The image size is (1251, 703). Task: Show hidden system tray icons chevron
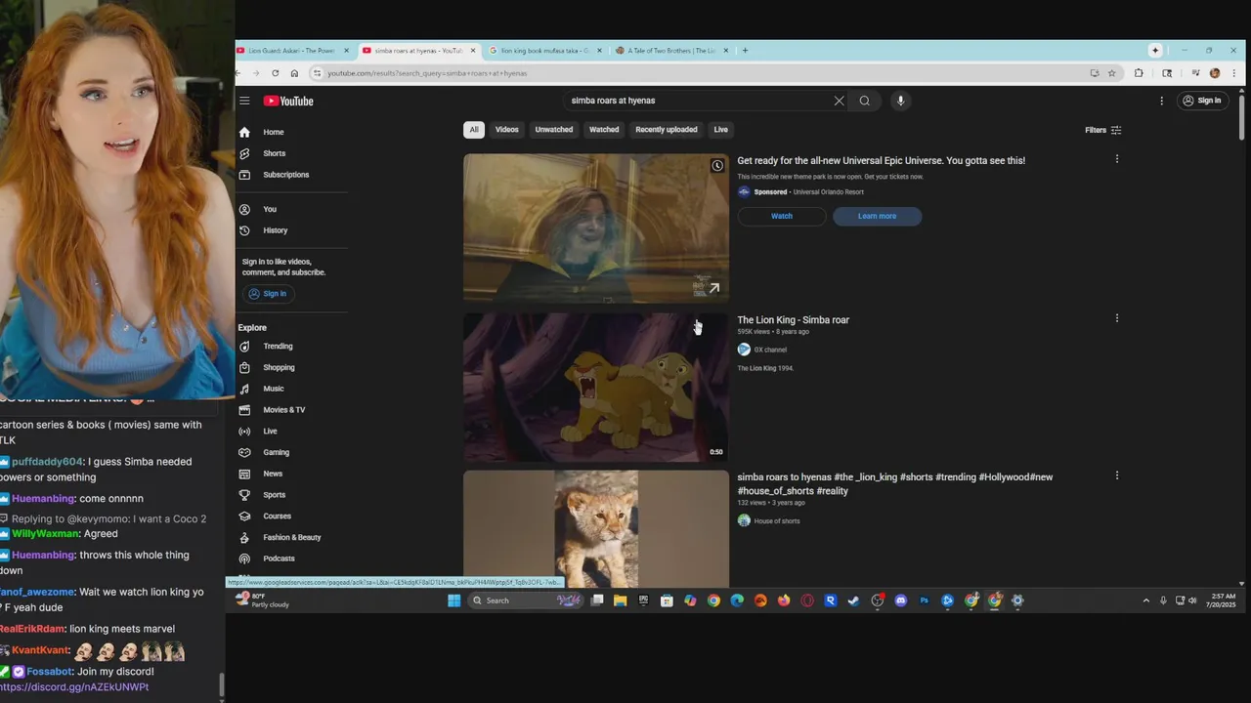1146,600
